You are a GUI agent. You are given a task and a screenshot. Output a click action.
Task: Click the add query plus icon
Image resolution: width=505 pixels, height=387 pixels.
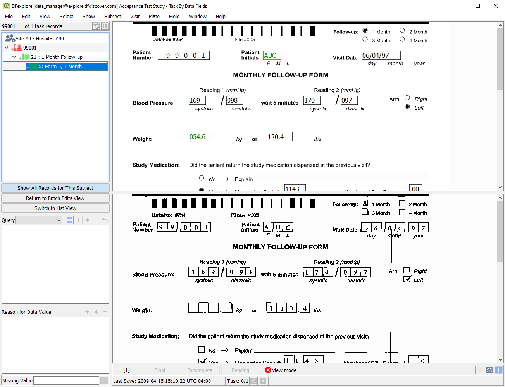(78, 220)
